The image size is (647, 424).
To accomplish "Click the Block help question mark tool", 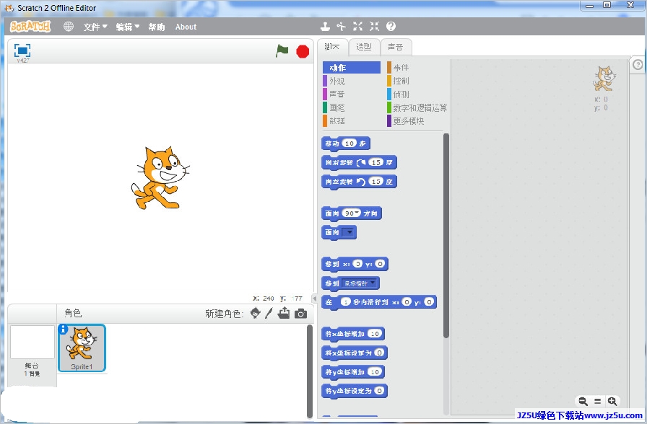I will 391,27.
